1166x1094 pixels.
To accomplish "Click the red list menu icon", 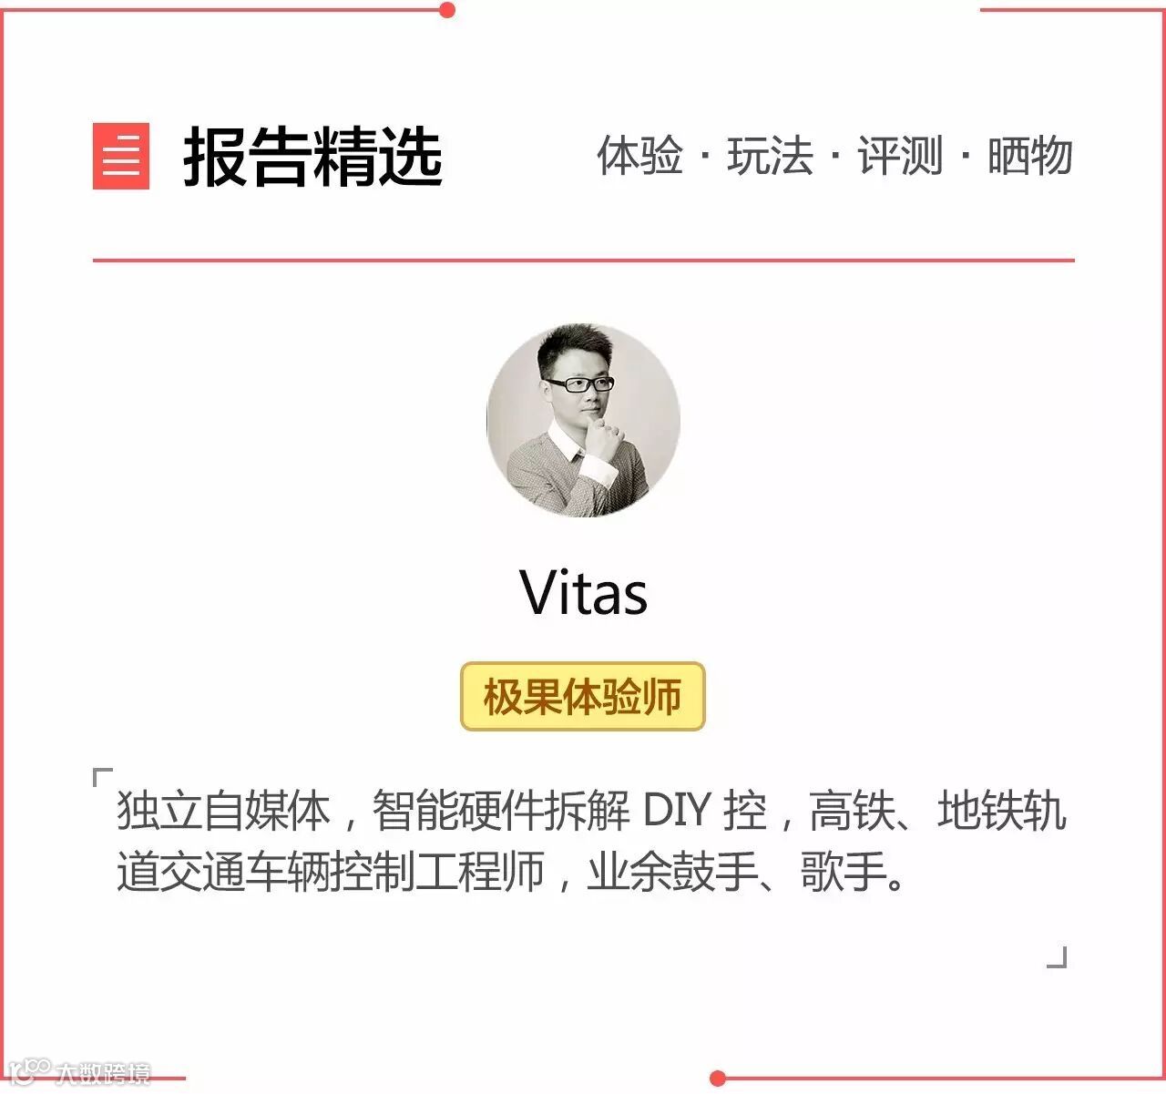I will pyautogui.click(x=121, y=156).
